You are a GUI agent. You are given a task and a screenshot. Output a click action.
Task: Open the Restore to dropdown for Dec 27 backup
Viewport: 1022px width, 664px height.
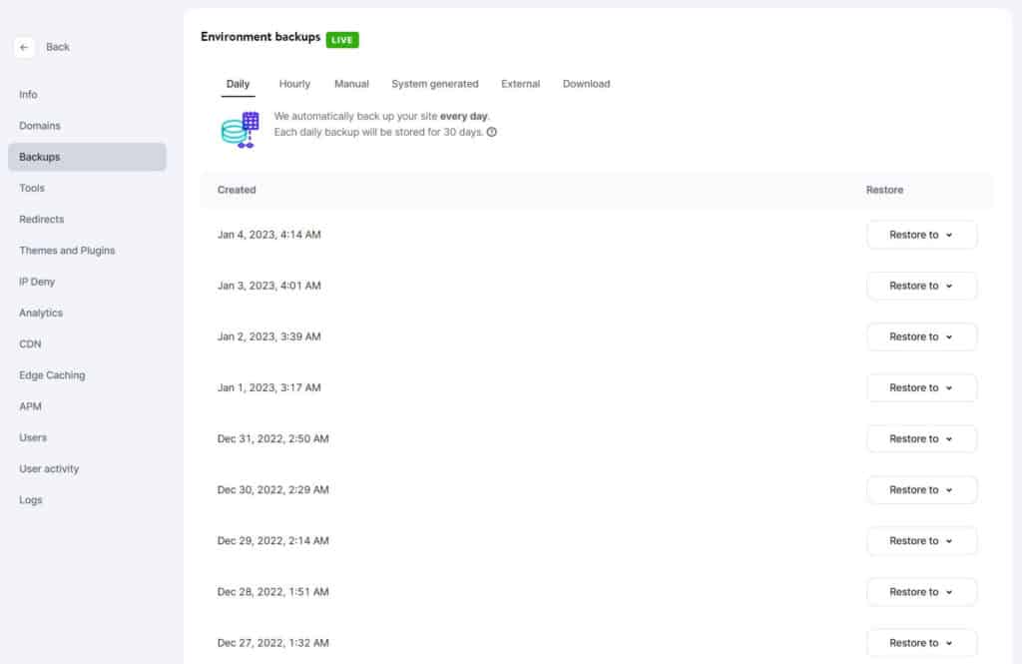(920, 642)
